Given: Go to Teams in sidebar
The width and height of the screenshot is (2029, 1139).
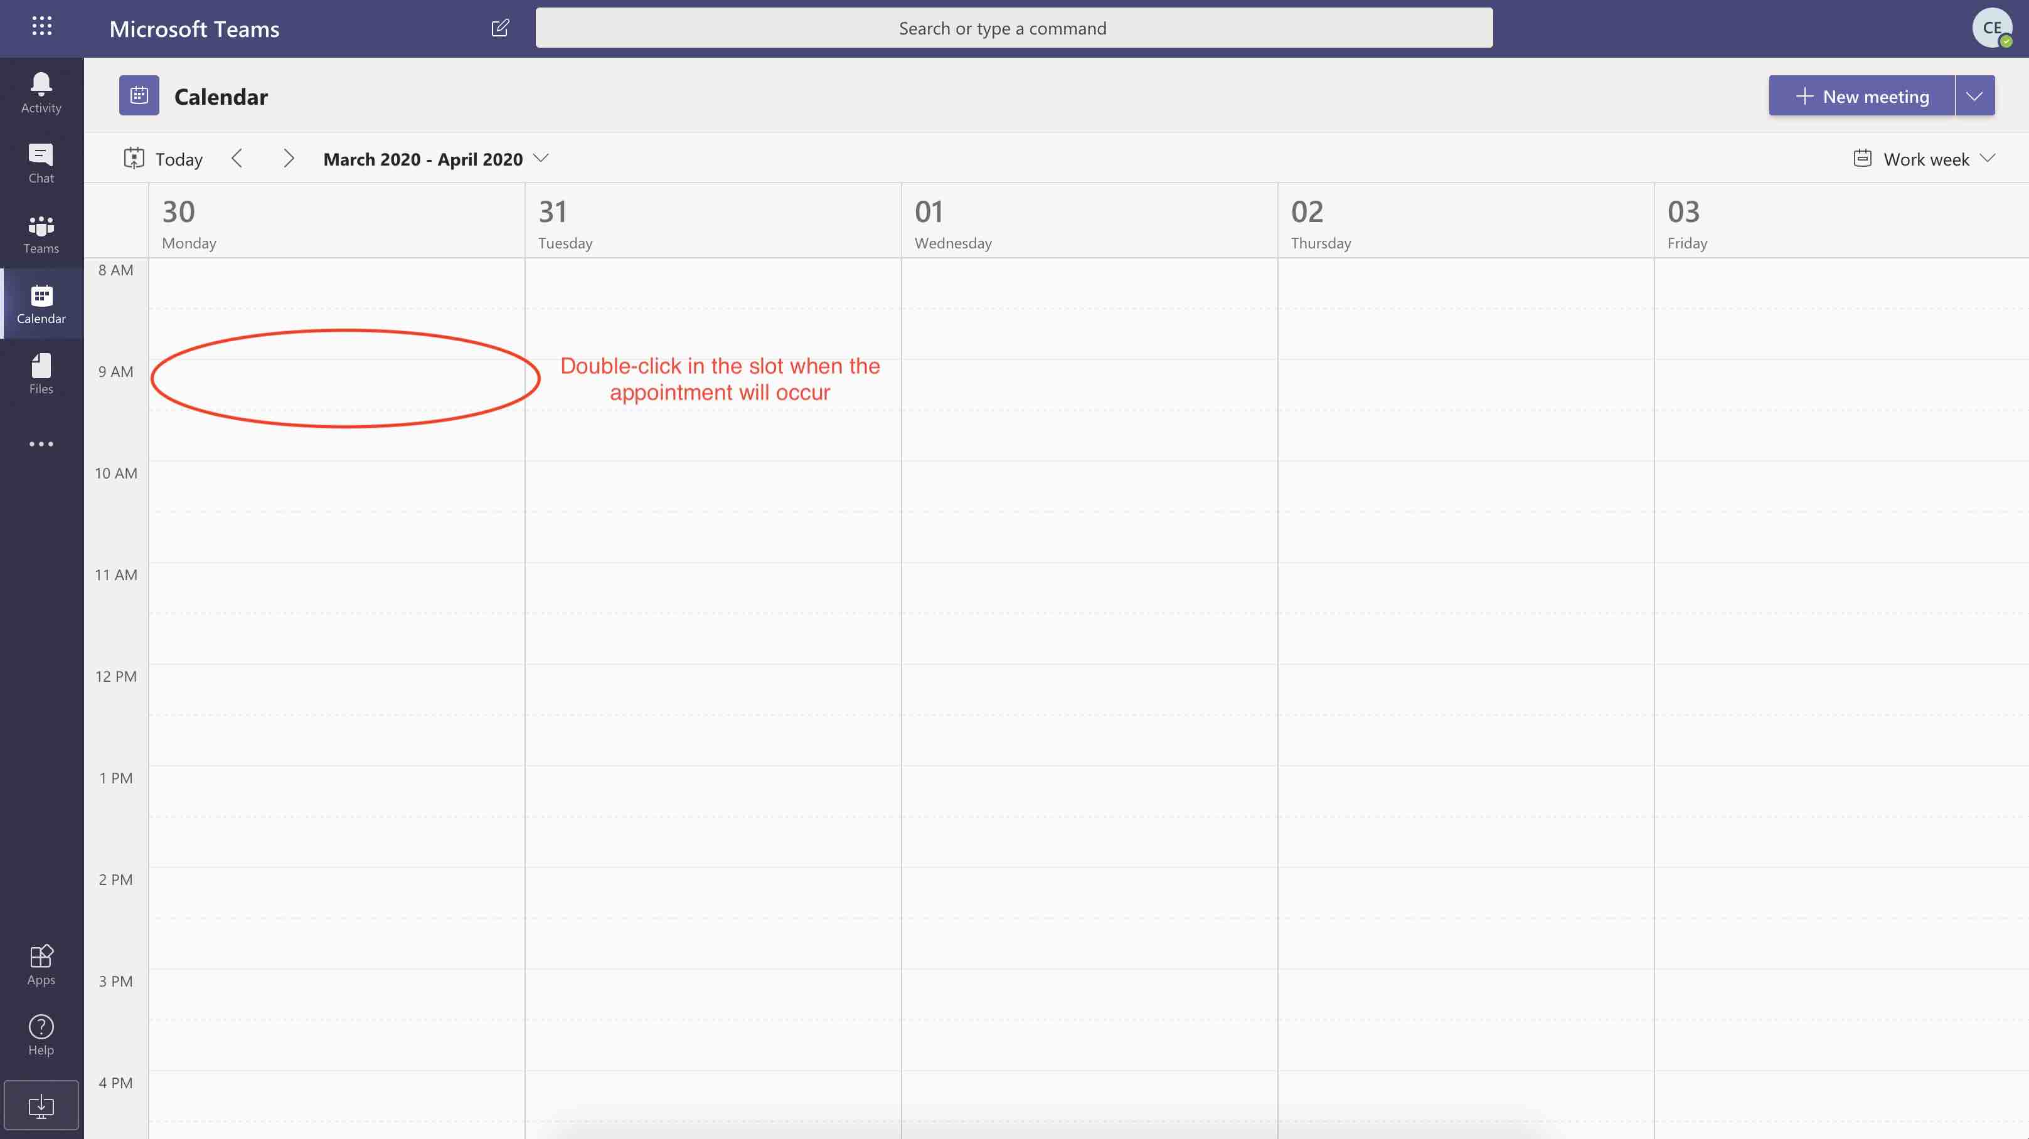Looking at the screenshot, I should click(x=41, y=234).
